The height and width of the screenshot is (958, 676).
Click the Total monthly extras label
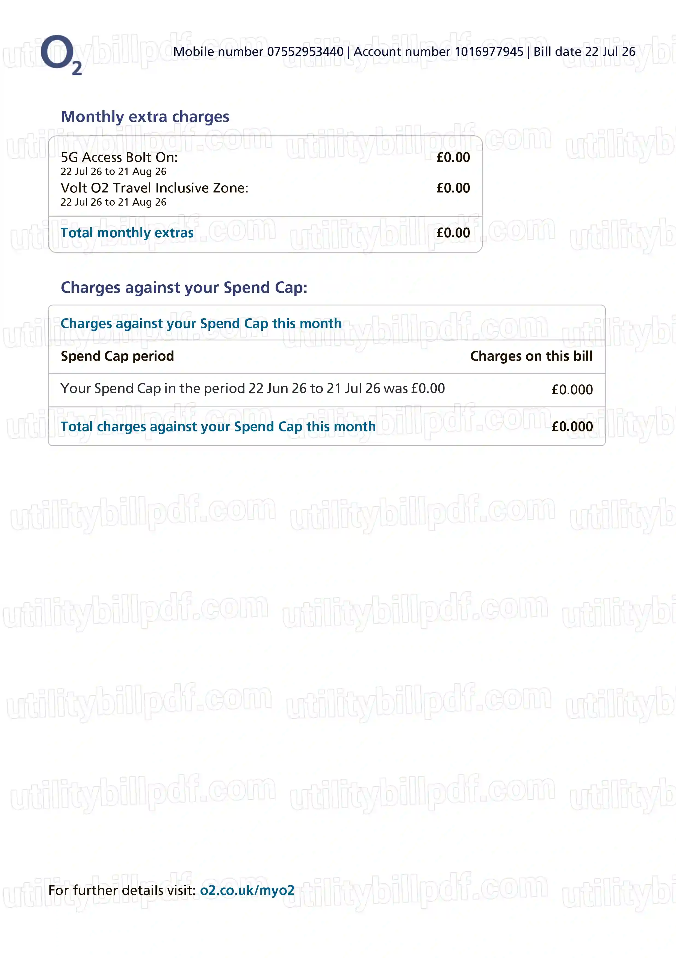pos(127,232)
